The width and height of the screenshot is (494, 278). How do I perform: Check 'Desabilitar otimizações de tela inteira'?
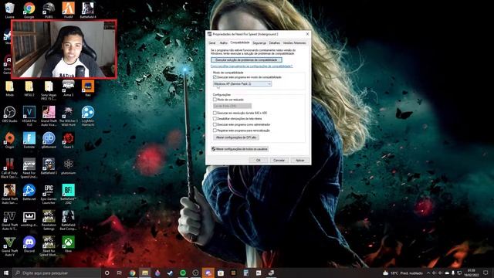tap(215, 119)
